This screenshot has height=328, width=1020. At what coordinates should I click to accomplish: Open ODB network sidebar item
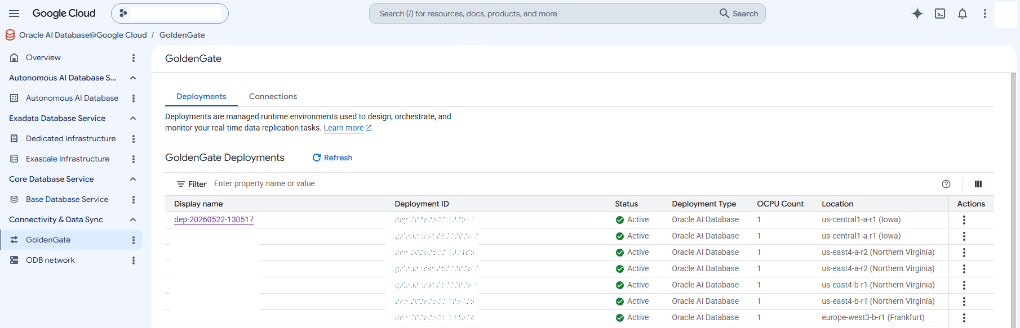[x=50, y=260]
